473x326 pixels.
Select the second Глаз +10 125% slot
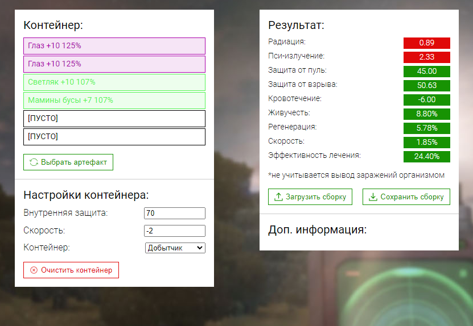coord(114,64)
